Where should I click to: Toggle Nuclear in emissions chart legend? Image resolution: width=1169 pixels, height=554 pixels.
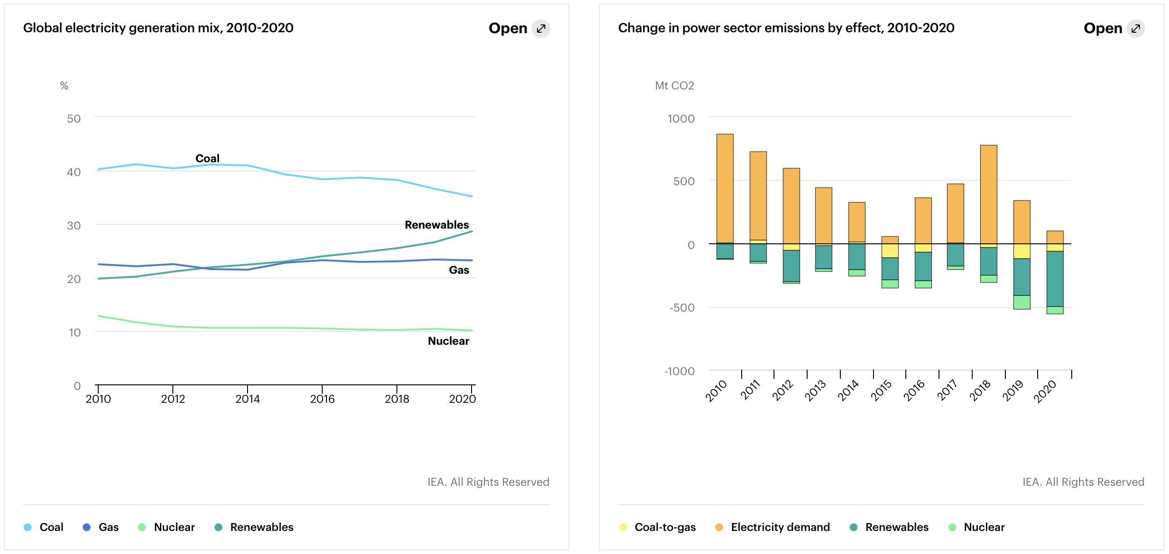pos(984,527)
